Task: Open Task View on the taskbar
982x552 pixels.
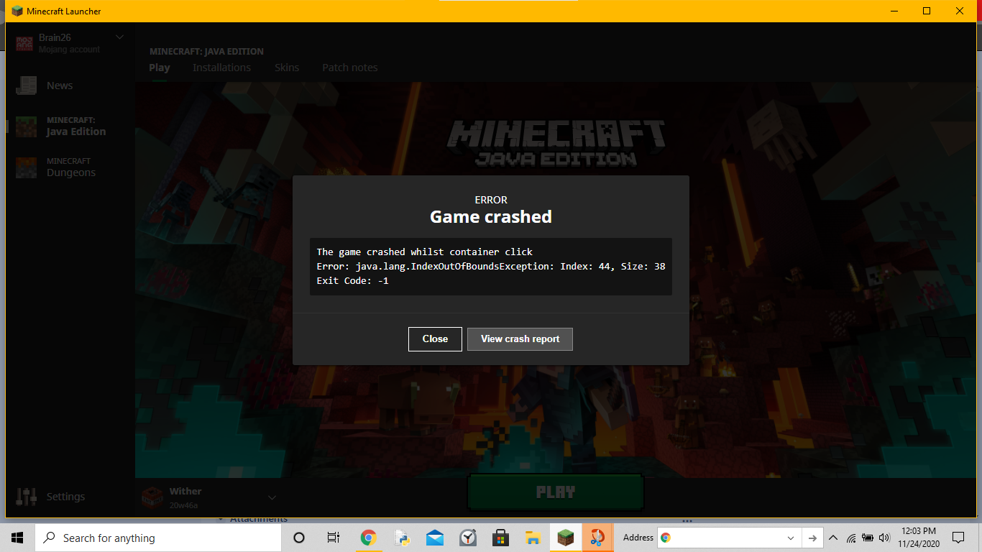Action: coord(334,538)
